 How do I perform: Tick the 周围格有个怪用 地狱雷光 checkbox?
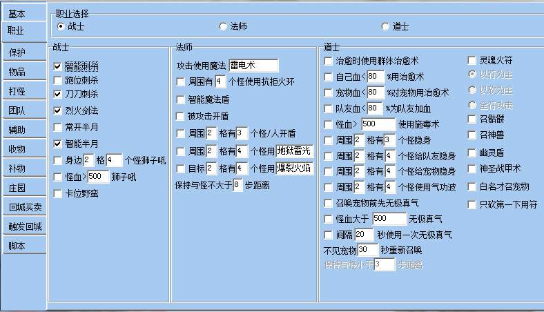click(x=180, y=151)
